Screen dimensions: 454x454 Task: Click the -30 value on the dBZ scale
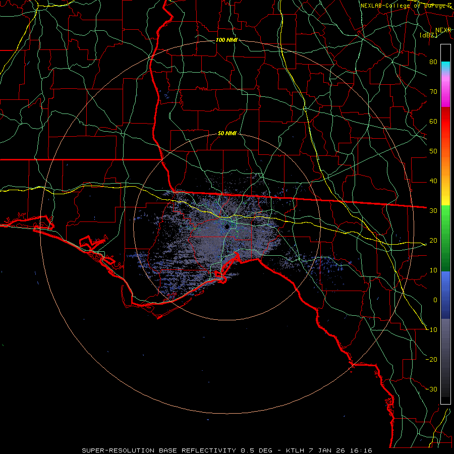pos(431,389)
